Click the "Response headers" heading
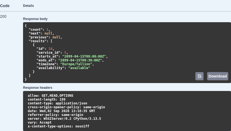This screenshot has height=131, width=231. pos(38,88)
